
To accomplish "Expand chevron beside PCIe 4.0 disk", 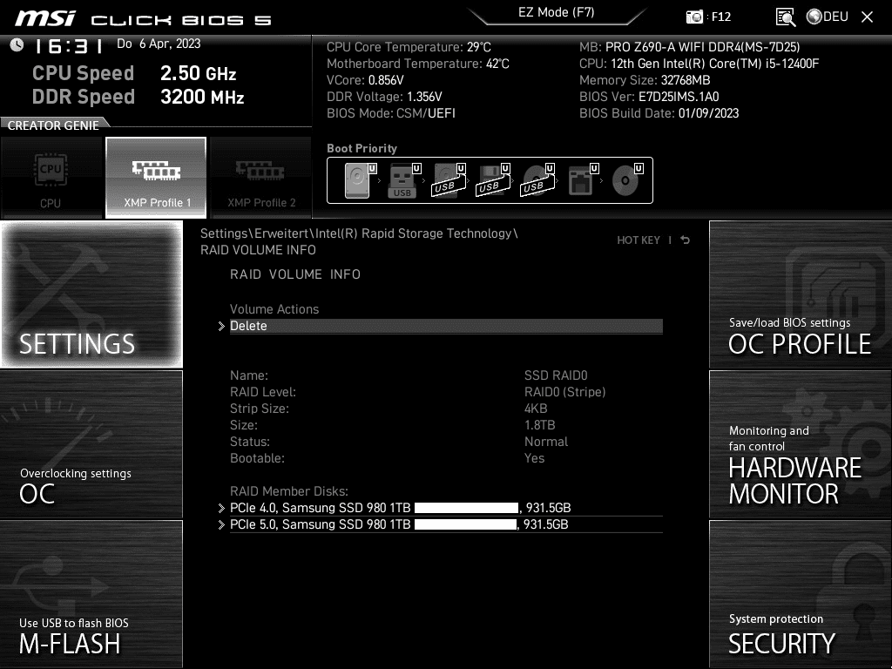I will [x=221, y=508].
